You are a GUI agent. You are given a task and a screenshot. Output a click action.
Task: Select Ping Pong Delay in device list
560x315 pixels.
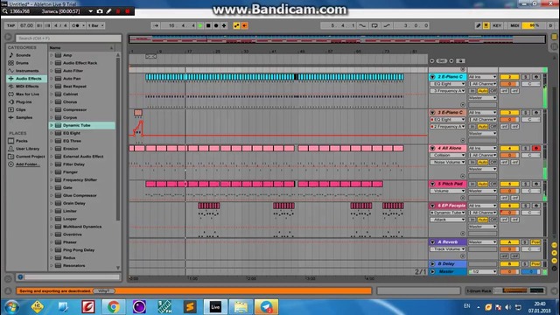pyautogui.click(x=79, y=250)
